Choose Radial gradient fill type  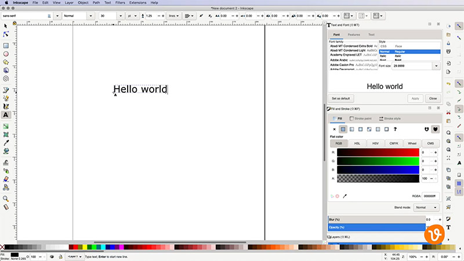pyautogui.click(x=360, y=129)
